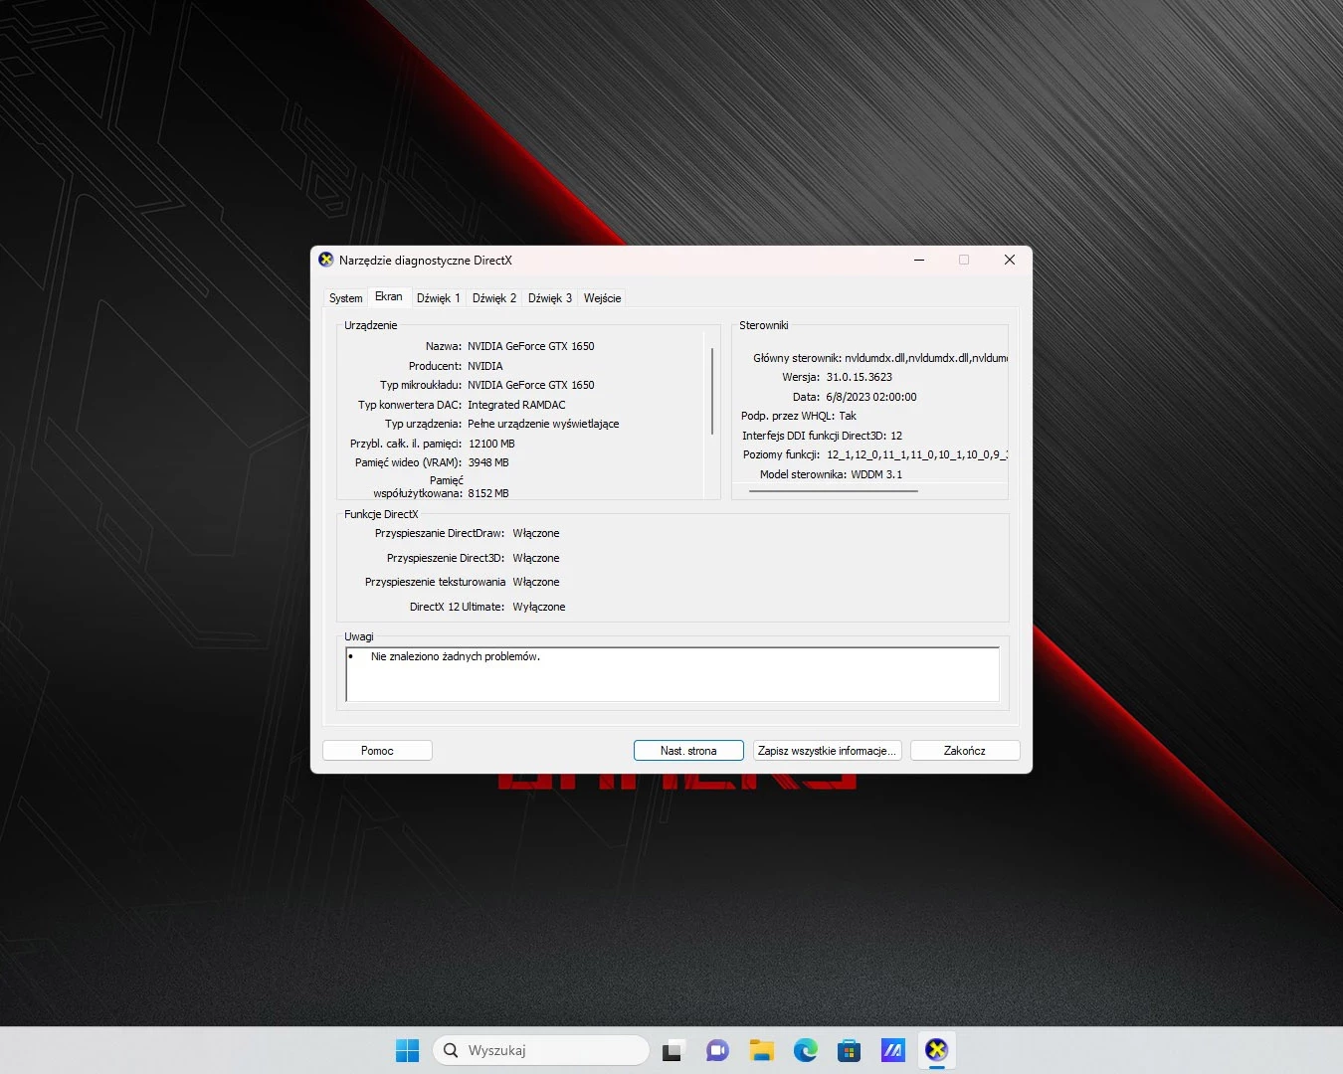Click Zapisz wszystkie informacje button
The image size is (1343, 1074).
click(x=828, y=751)
